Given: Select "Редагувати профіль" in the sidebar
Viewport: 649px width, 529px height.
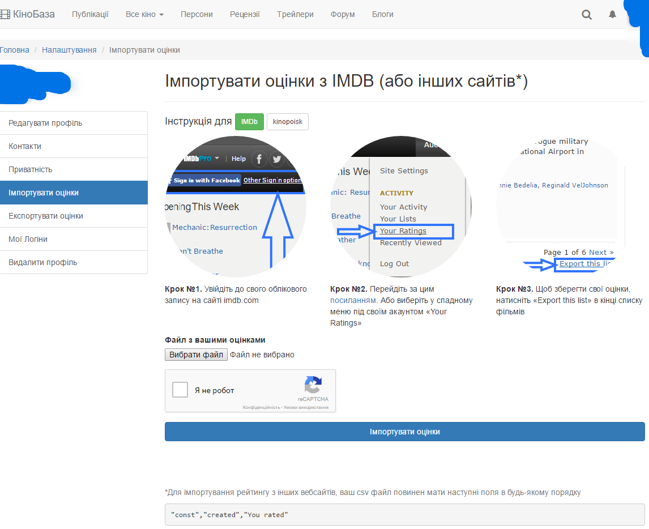Looking at the screenshot, I should pyautogui.click(x=74, y=123).
